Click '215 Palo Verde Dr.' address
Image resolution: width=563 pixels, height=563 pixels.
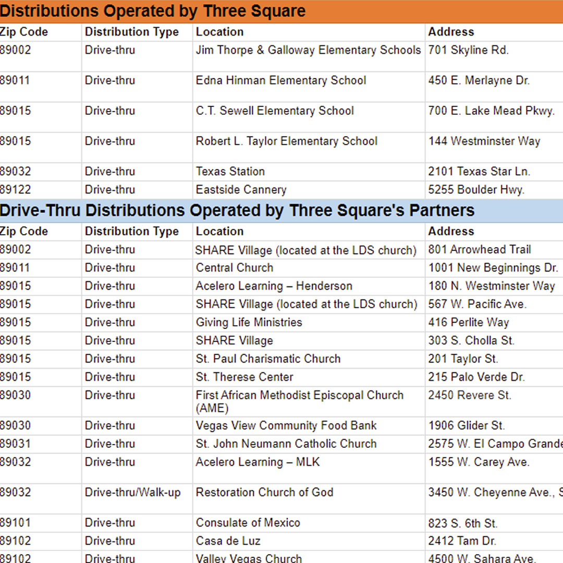click(x=476, y=377)
